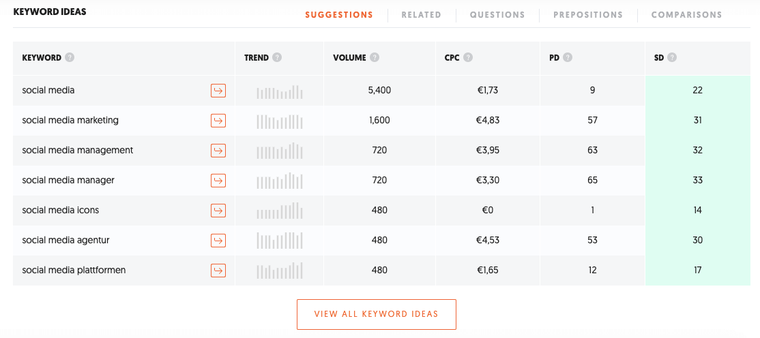This screenshot has height=338, width=760.
Task: Open arrow icon for 'social media marketing'
Action: 218,121
